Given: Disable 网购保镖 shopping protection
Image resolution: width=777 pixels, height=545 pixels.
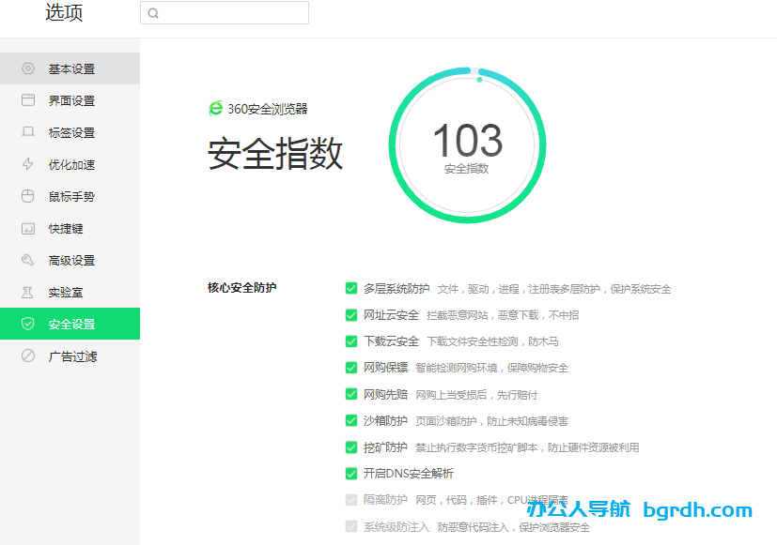Looking at the screenshot, I should [350, 368].
